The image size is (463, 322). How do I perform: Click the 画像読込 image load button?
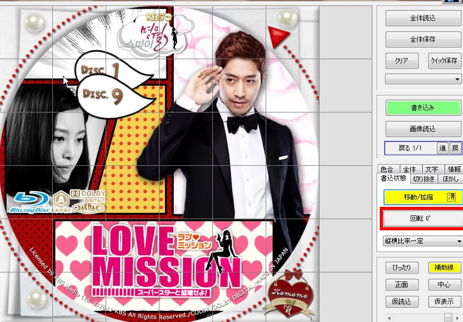[423, 128]
